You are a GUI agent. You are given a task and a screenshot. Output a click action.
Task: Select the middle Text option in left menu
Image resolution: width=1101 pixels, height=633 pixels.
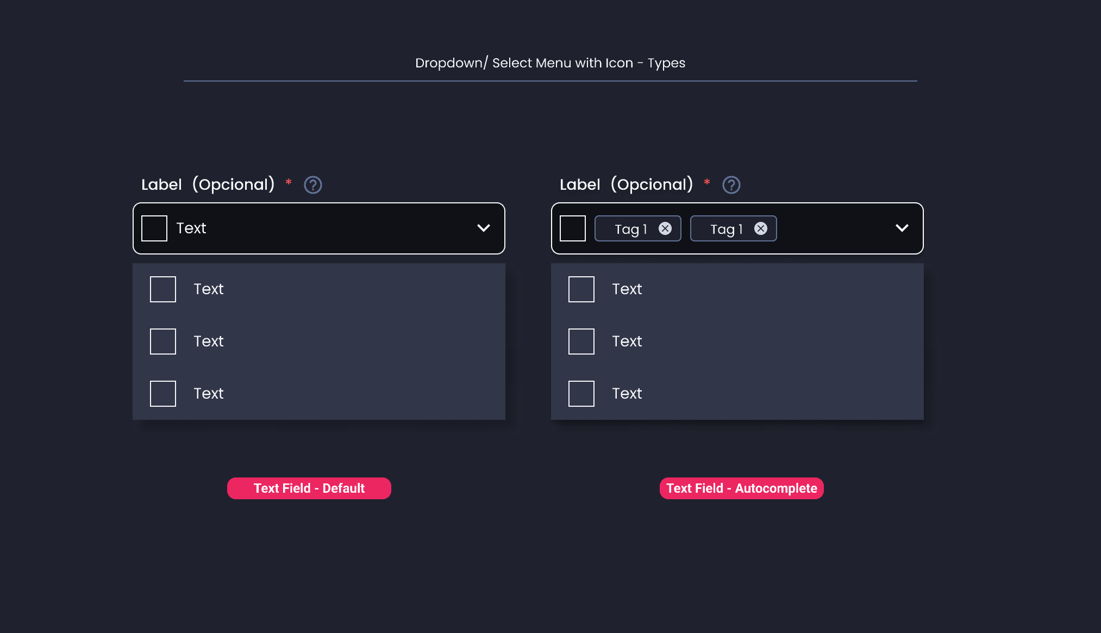coord(209,342)
